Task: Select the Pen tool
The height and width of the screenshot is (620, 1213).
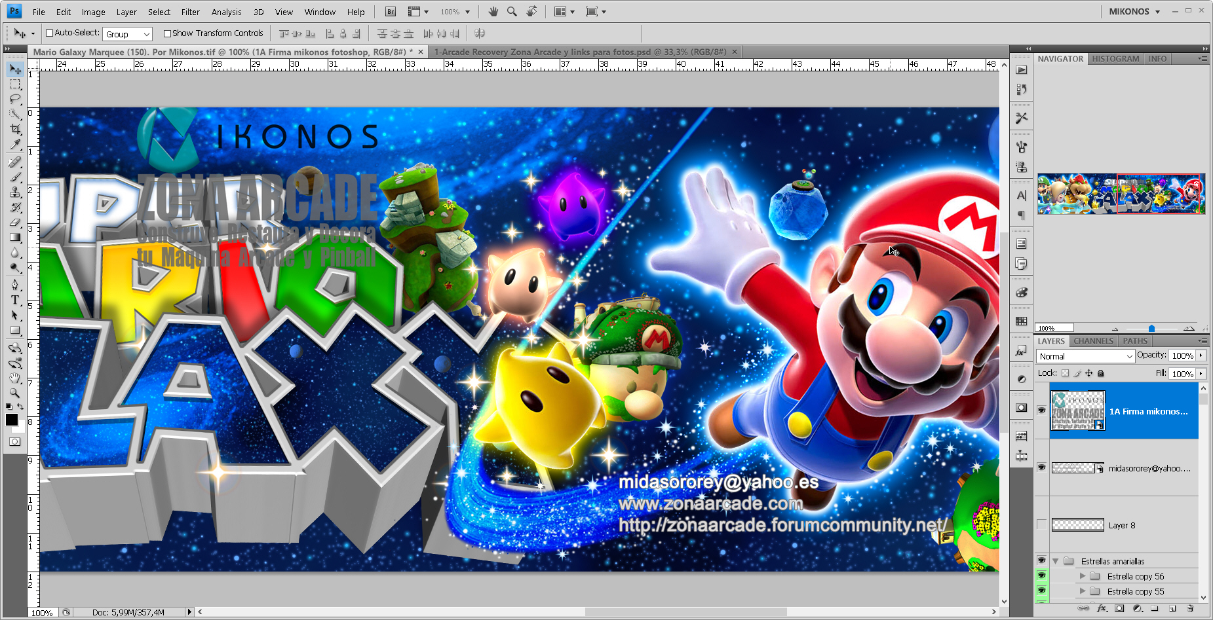Action: pos(15,285)
